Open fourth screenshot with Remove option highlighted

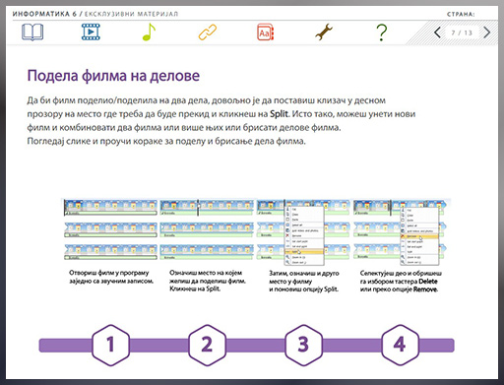click(x=401, y=231)
